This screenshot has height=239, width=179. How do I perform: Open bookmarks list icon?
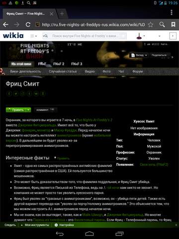coord(173,25)
